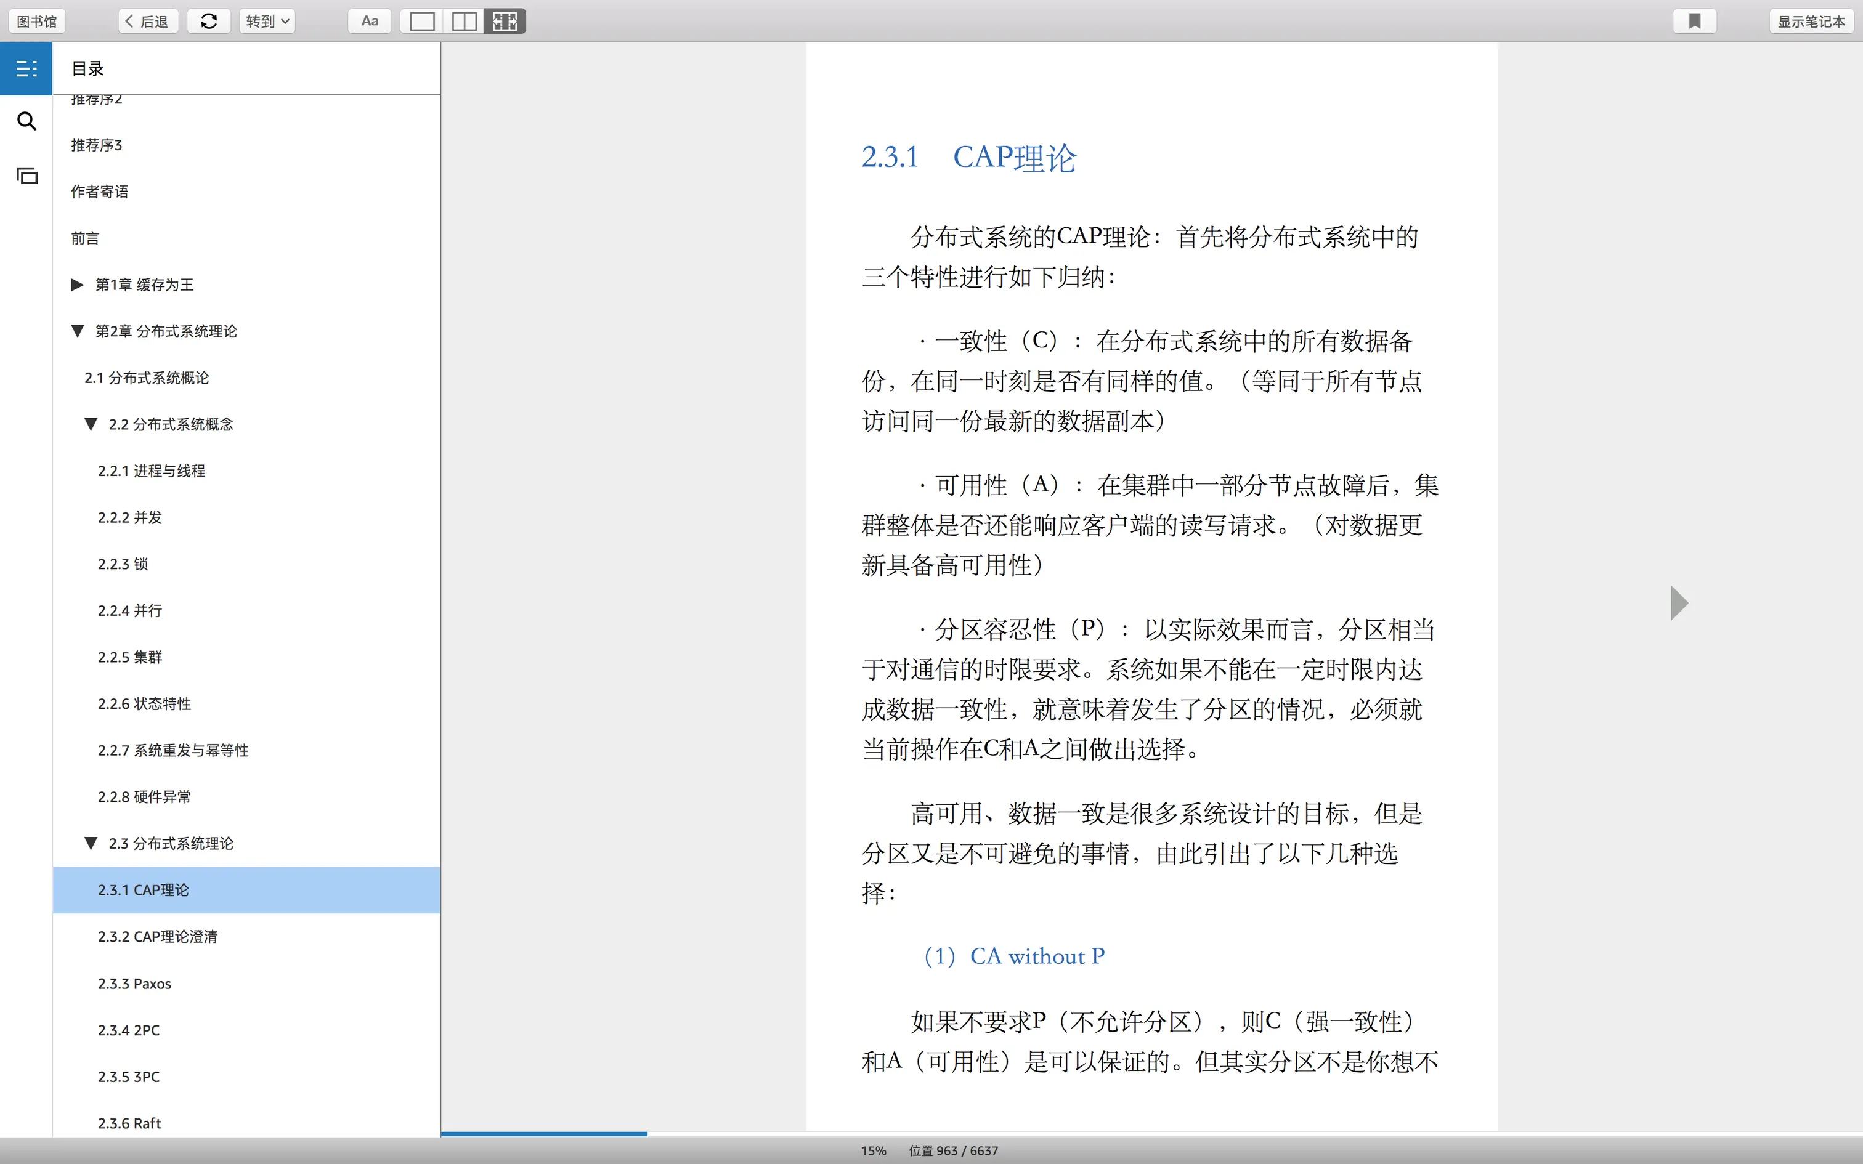This screenshot has height=1164, width=1863.
Task: Click the sync refresh icon
Action: tap(209, 22)
